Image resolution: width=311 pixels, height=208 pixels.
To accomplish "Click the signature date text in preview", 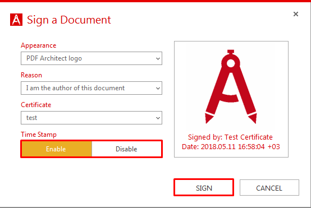I will (231, 147).
